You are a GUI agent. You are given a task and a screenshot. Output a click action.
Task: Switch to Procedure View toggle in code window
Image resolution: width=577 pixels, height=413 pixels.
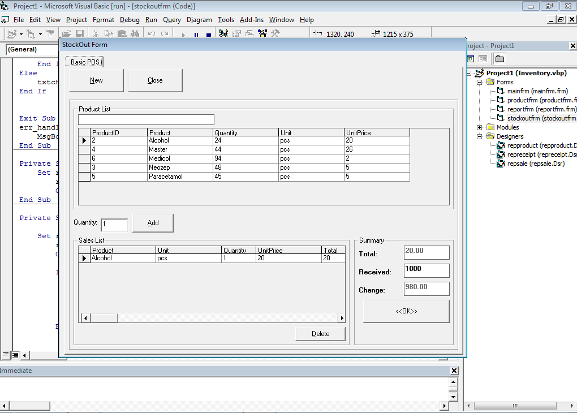[6, 355]
